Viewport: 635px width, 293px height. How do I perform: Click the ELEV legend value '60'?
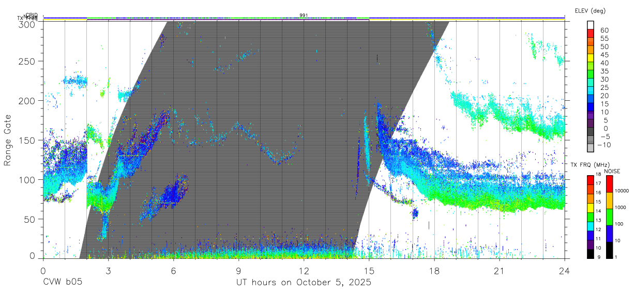pos(604,30)
